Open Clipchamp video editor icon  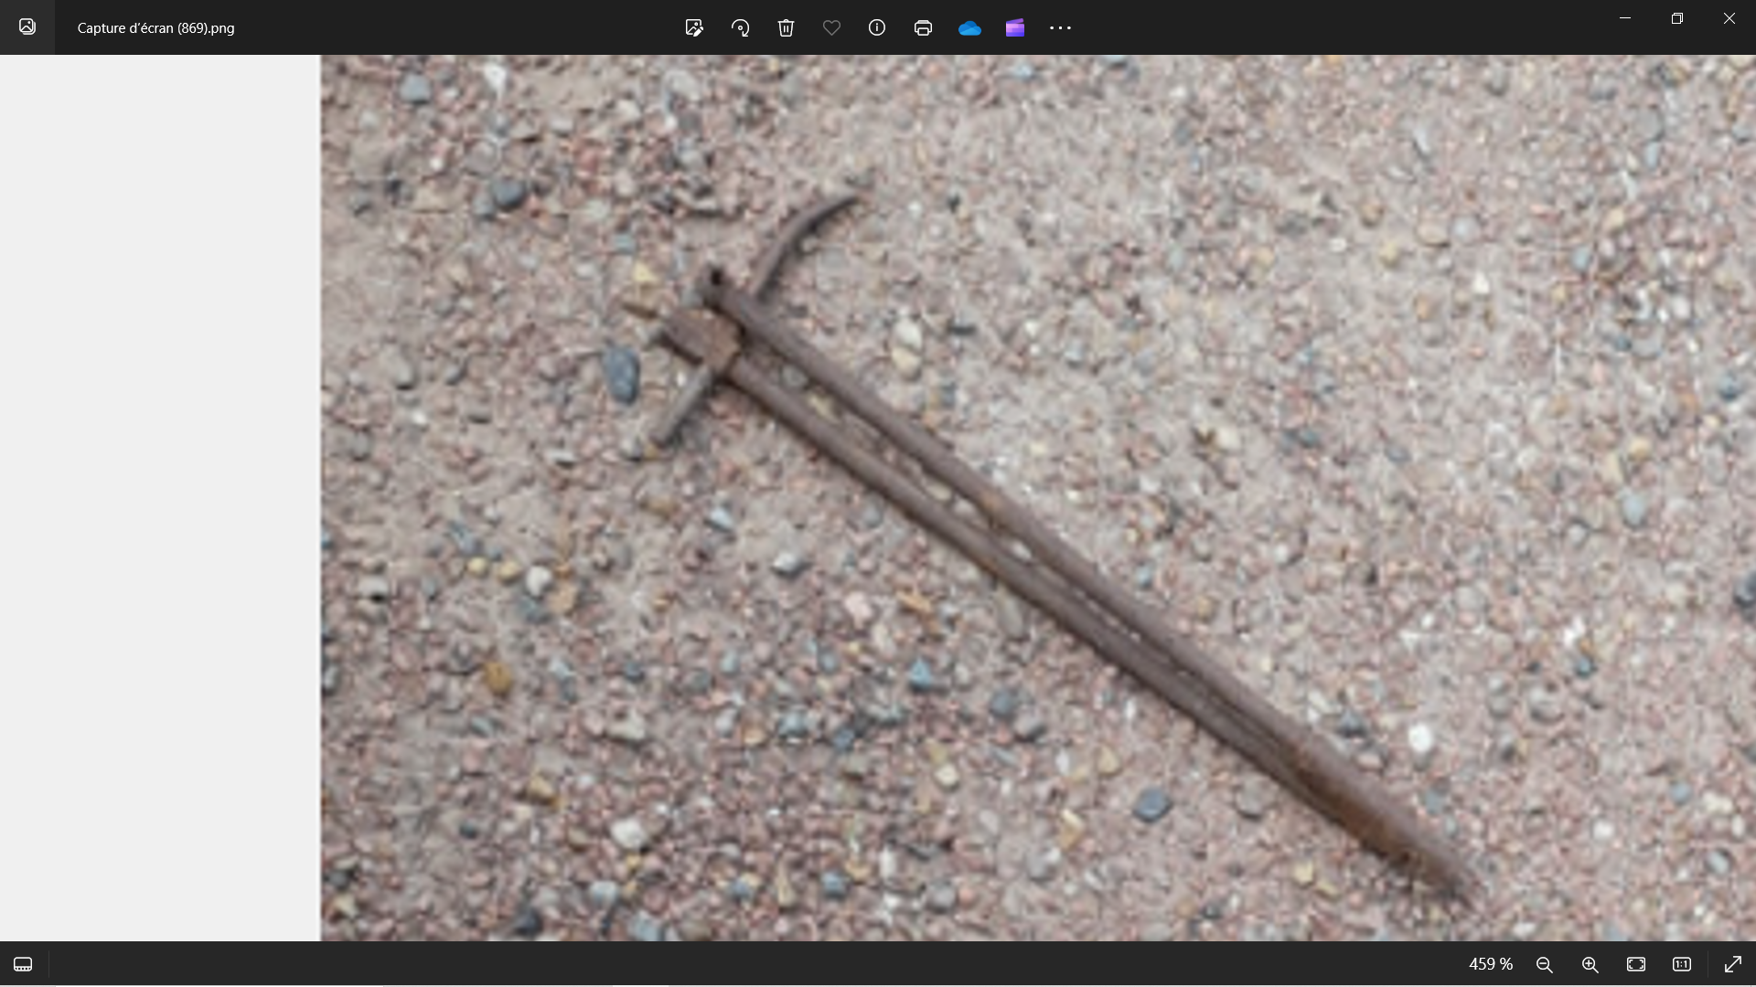tap(1014, 28)
